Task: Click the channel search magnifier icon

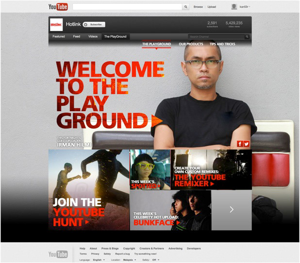Action: pos(247,37)
